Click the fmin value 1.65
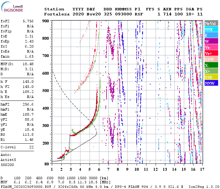Image resolution: width=220 pixels, height=189 pixels. pyautogui.click(x=29, y=56)
